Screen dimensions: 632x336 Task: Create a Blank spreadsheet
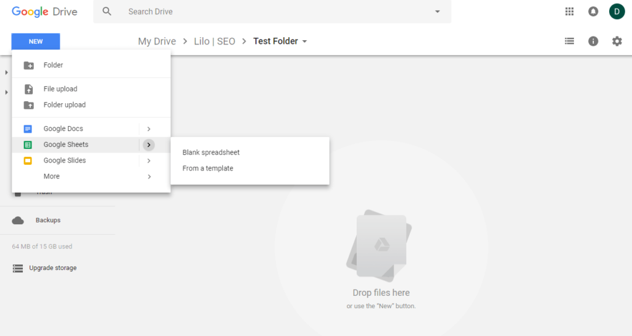[x=250, y=153]
